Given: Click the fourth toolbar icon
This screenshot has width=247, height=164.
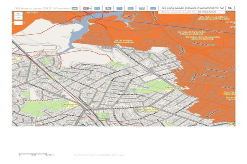Looking at the screenshot, I should tap(108, 8).
